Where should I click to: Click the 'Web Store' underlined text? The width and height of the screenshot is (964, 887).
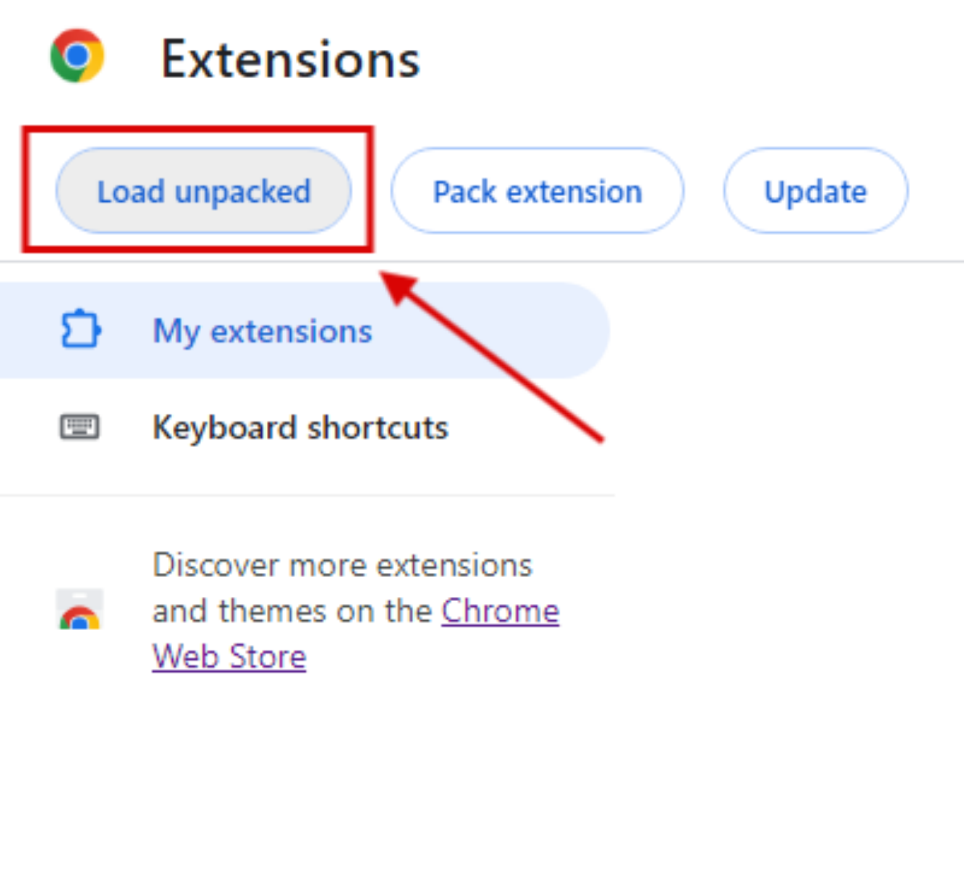tap(229, 656)
